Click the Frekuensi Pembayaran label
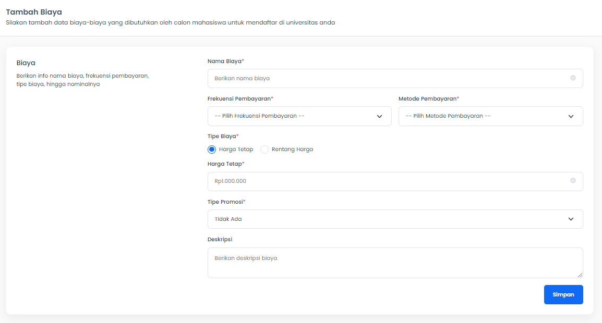 point(240,98)
